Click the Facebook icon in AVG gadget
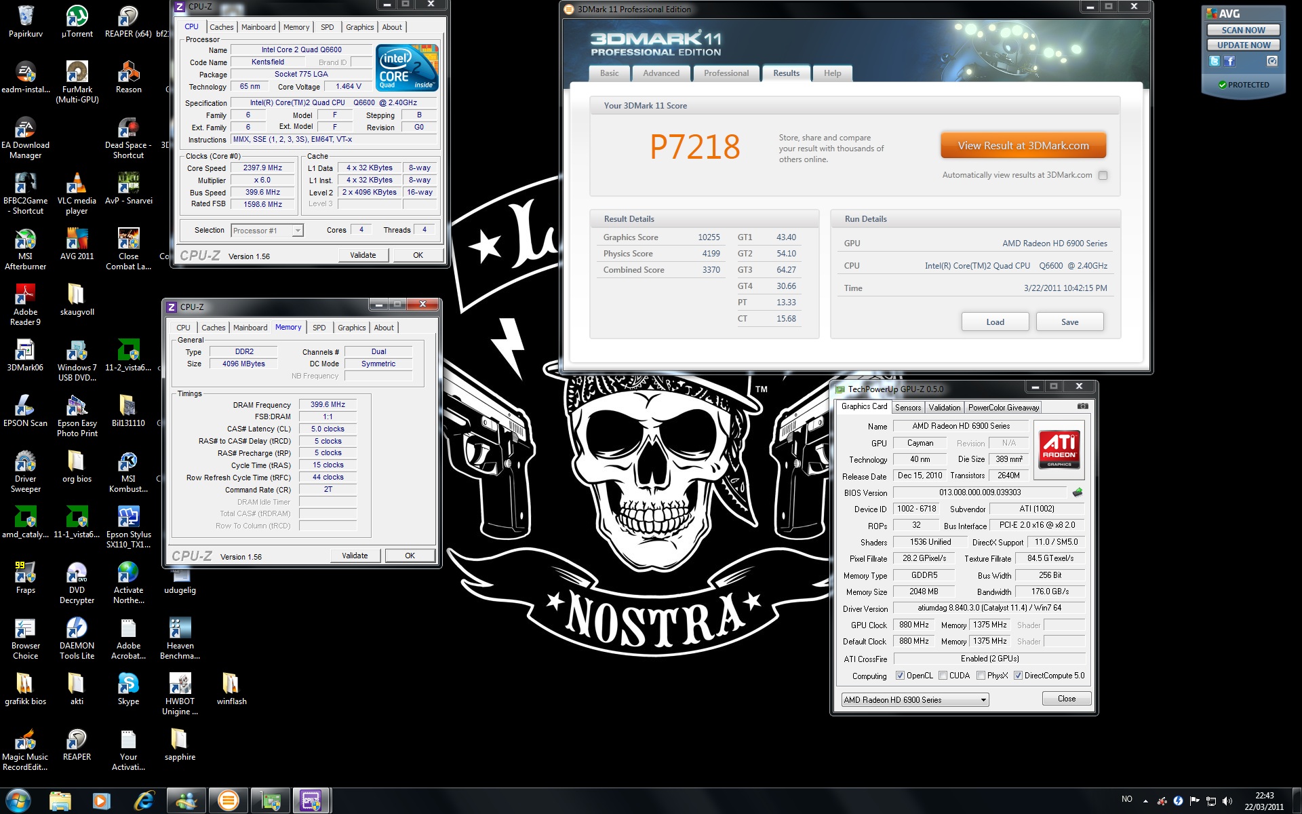This screenshot has width=1302, height=814. coord(1229,61)
